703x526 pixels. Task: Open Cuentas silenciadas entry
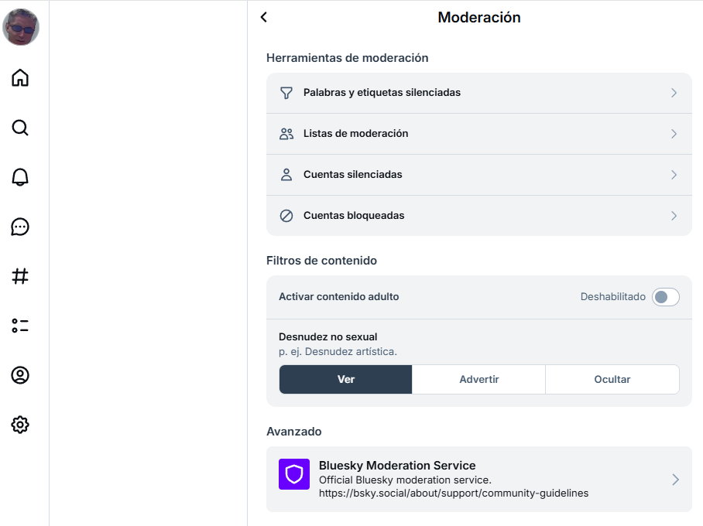352,175
